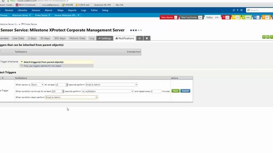Switch to the Historic Data tab

click(x=77, y=38)
